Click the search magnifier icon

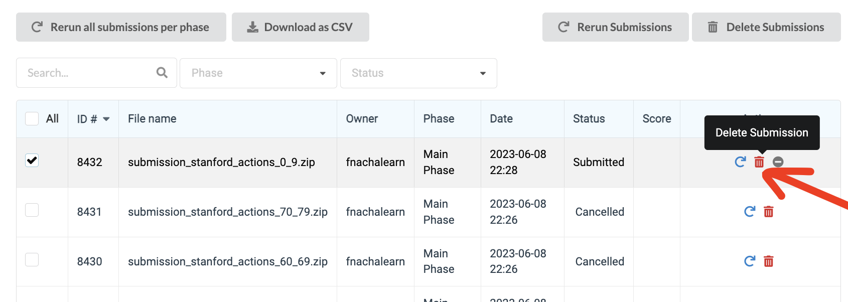click(x=162, y=73)
